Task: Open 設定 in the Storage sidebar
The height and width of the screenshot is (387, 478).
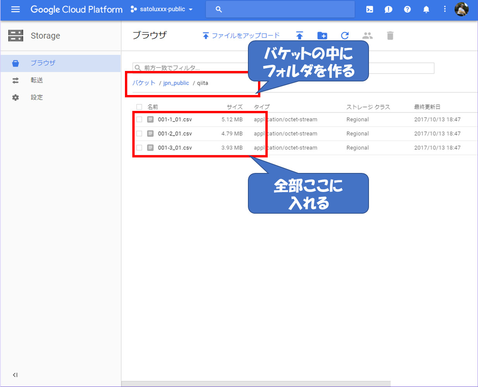Action: (x=37, y=97)
